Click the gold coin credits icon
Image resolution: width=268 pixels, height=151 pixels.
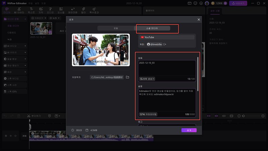[213, 3]
